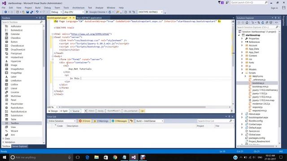Image resolution: width=287 pixels, height=161 pixels.
Task: Select the Calendar control in Toolbox
Action: [x=15, y=34]
